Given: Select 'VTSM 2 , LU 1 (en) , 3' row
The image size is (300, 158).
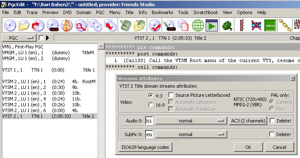Looking at the screenshot, I should click(50, 93).
